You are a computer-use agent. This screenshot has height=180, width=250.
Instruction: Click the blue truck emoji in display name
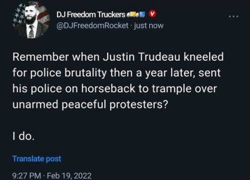click(141, 14)
